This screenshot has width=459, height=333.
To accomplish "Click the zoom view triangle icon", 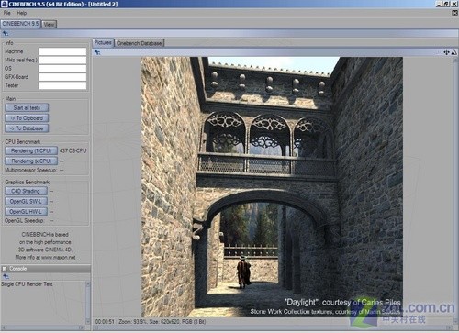I will coord(454,52).
